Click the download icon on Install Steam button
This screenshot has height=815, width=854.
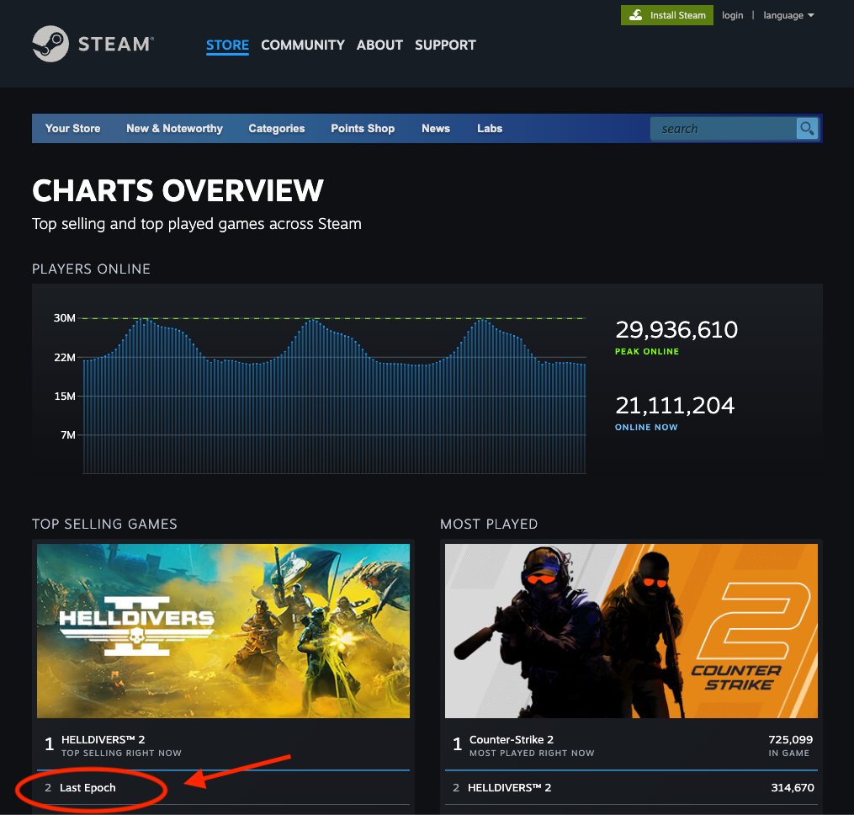click(x=638, y=15)
